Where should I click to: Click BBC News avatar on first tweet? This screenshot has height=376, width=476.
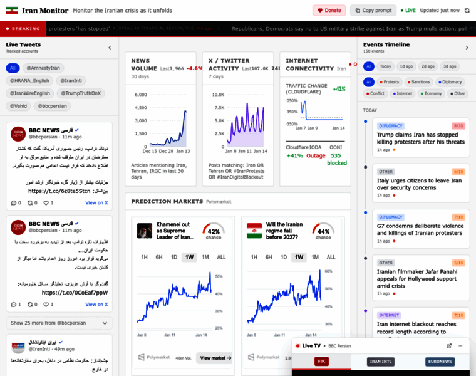[x=18, y=134]
